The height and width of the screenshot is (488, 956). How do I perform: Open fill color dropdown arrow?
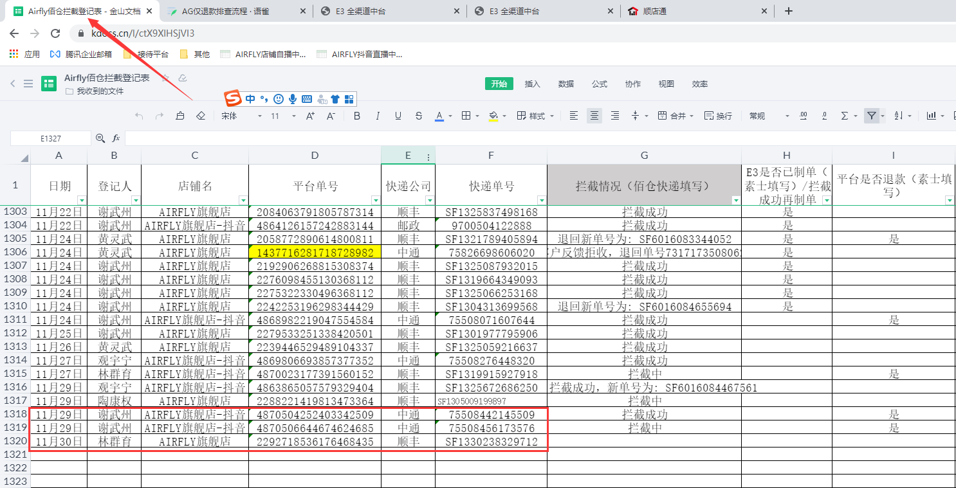click(504, 116)
